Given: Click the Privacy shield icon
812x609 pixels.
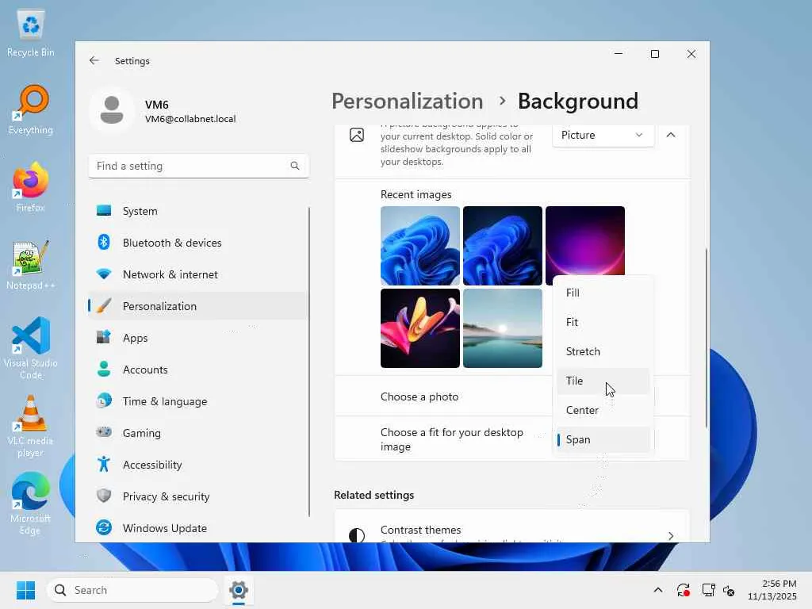Looking at the screenshot, I should (104, 496).
